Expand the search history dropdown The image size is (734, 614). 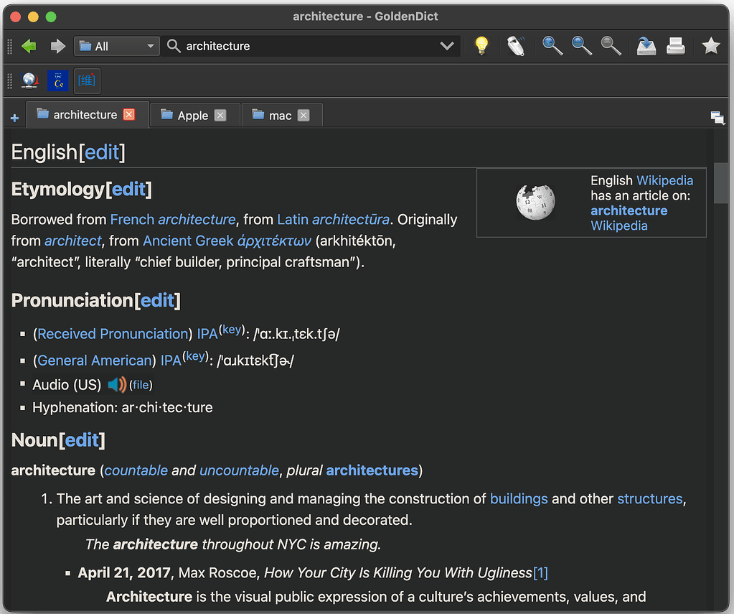tap(447, 45)
